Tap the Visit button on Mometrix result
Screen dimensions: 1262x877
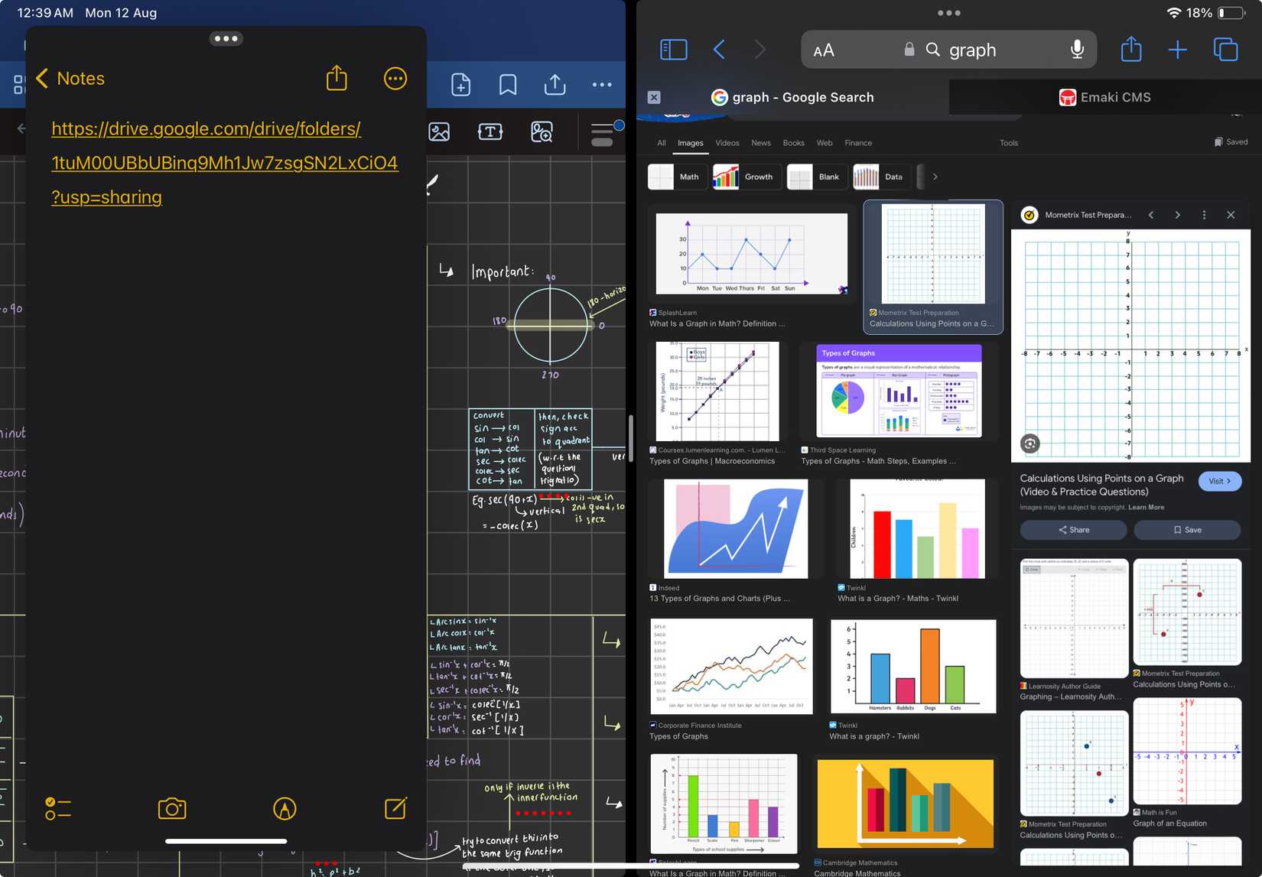(1220, 481)
